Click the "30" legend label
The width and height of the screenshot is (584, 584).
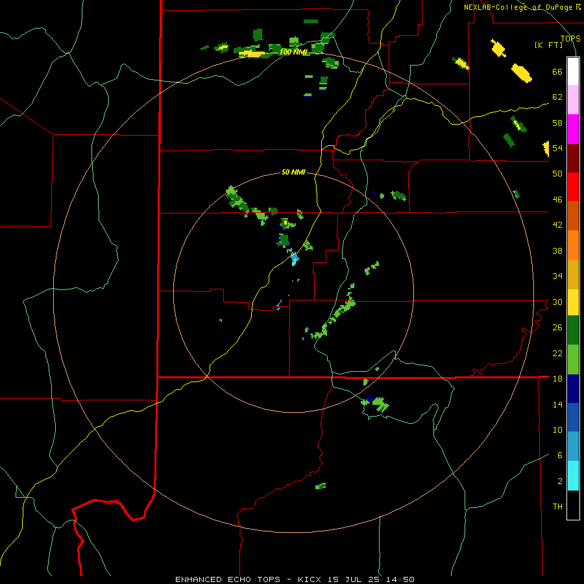(557, 302)
